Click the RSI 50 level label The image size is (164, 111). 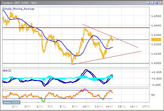pyautogui.click(x=153, y=95)
